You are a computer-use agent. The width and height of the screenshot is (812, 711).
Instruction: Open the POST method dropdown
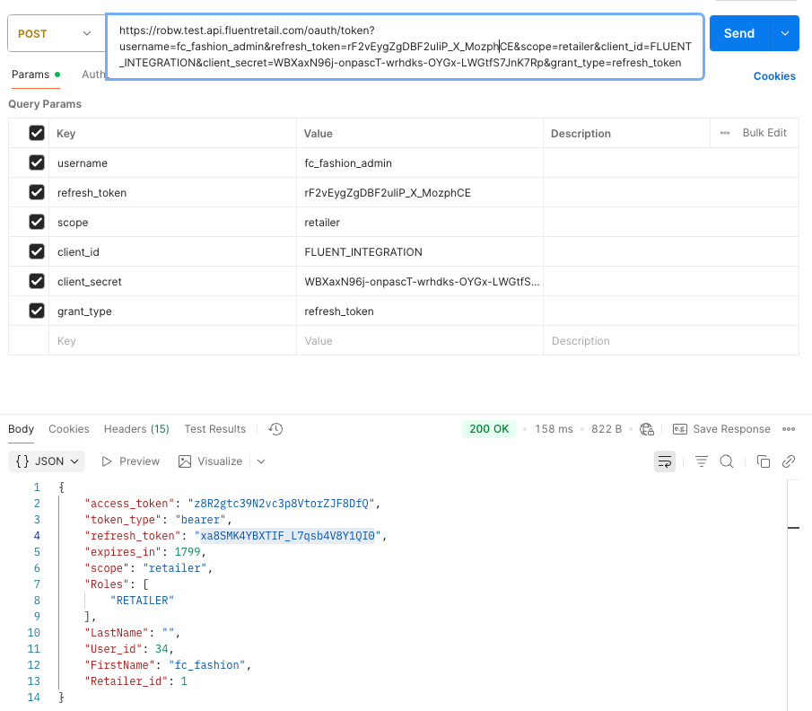click(55, 33)
